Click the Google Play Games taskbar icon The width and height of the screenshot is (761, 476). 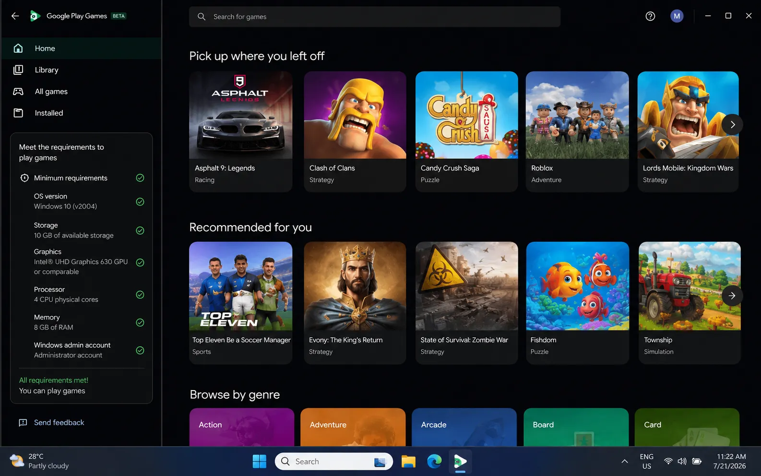[460, 462]
